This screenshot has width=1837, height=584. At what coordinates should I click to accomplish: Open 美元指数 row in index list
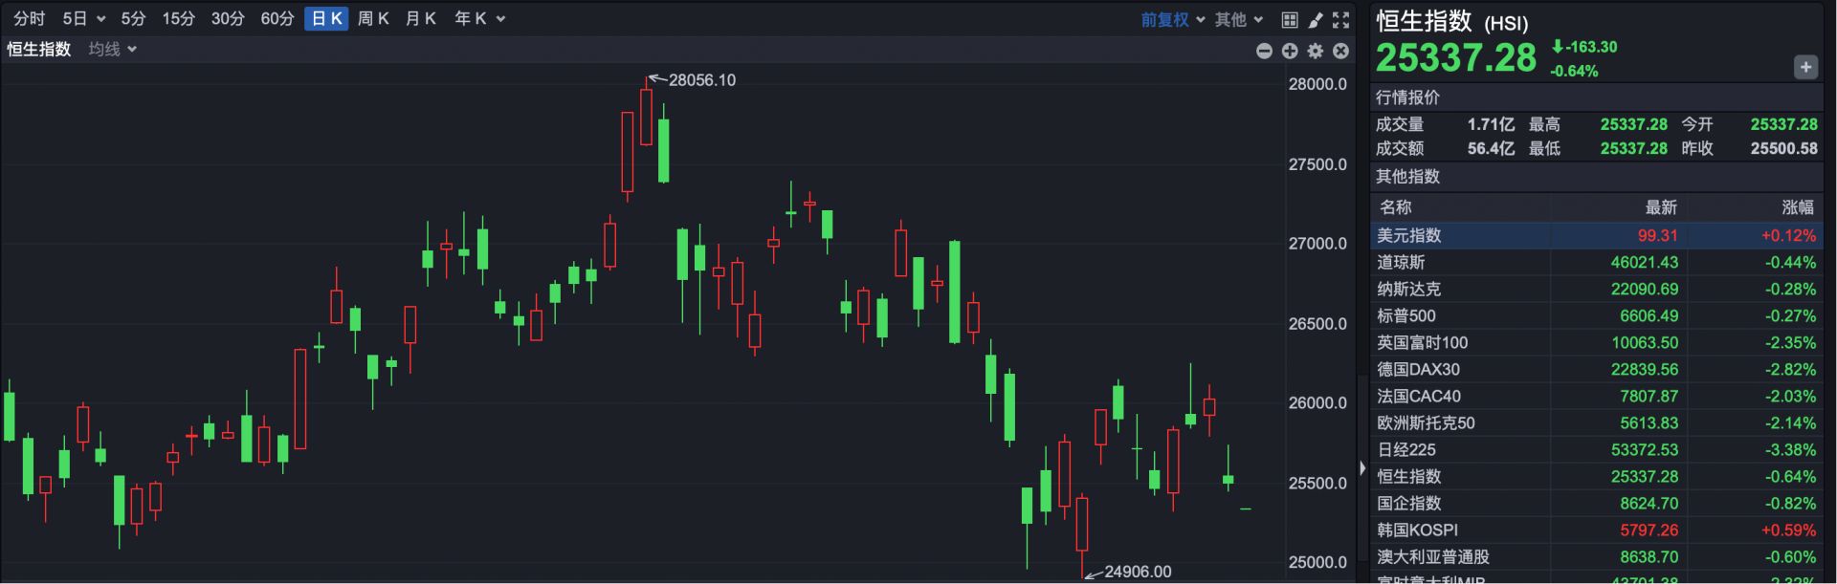coord(1409,235)
